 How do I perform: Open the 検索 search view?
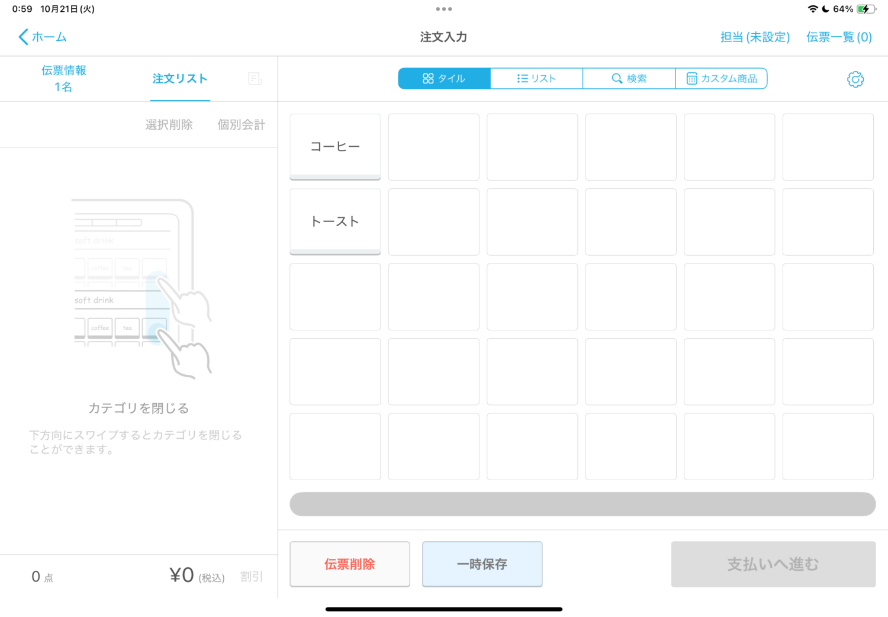click(x=629, y=79)
